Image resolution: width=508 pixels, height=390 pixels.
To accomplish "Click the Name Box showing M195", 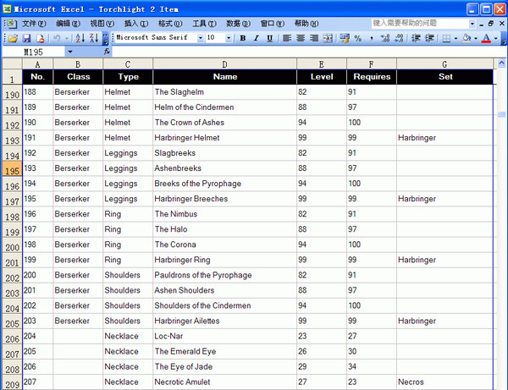I will [34, 52].
